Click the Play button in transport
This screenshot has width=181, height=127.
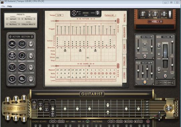[74, 13]
